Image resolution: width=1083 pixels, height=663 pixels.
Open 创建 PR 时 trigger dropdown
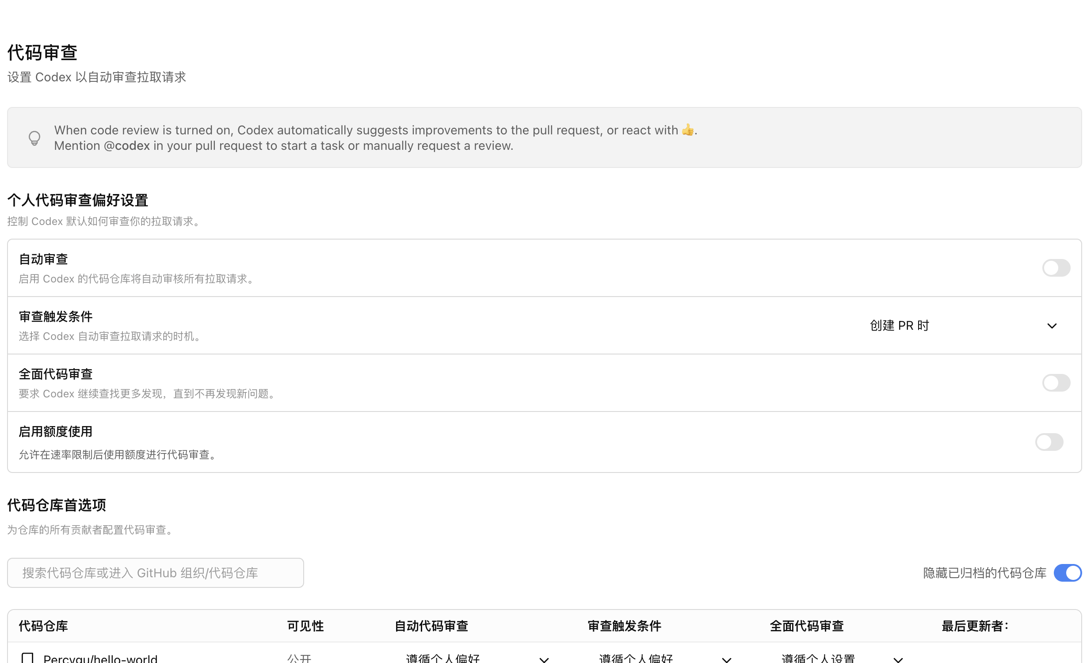(x=963, y=326)
